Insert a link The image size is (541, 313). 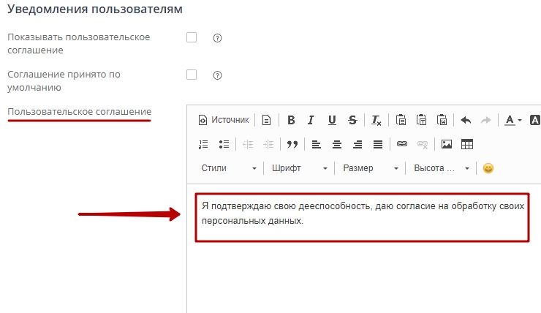tap(402, 144)
